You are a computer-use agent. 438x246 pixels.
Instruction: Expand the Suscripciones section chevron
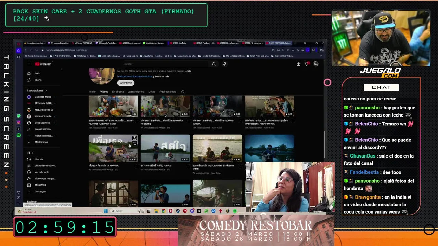point(46,91)
